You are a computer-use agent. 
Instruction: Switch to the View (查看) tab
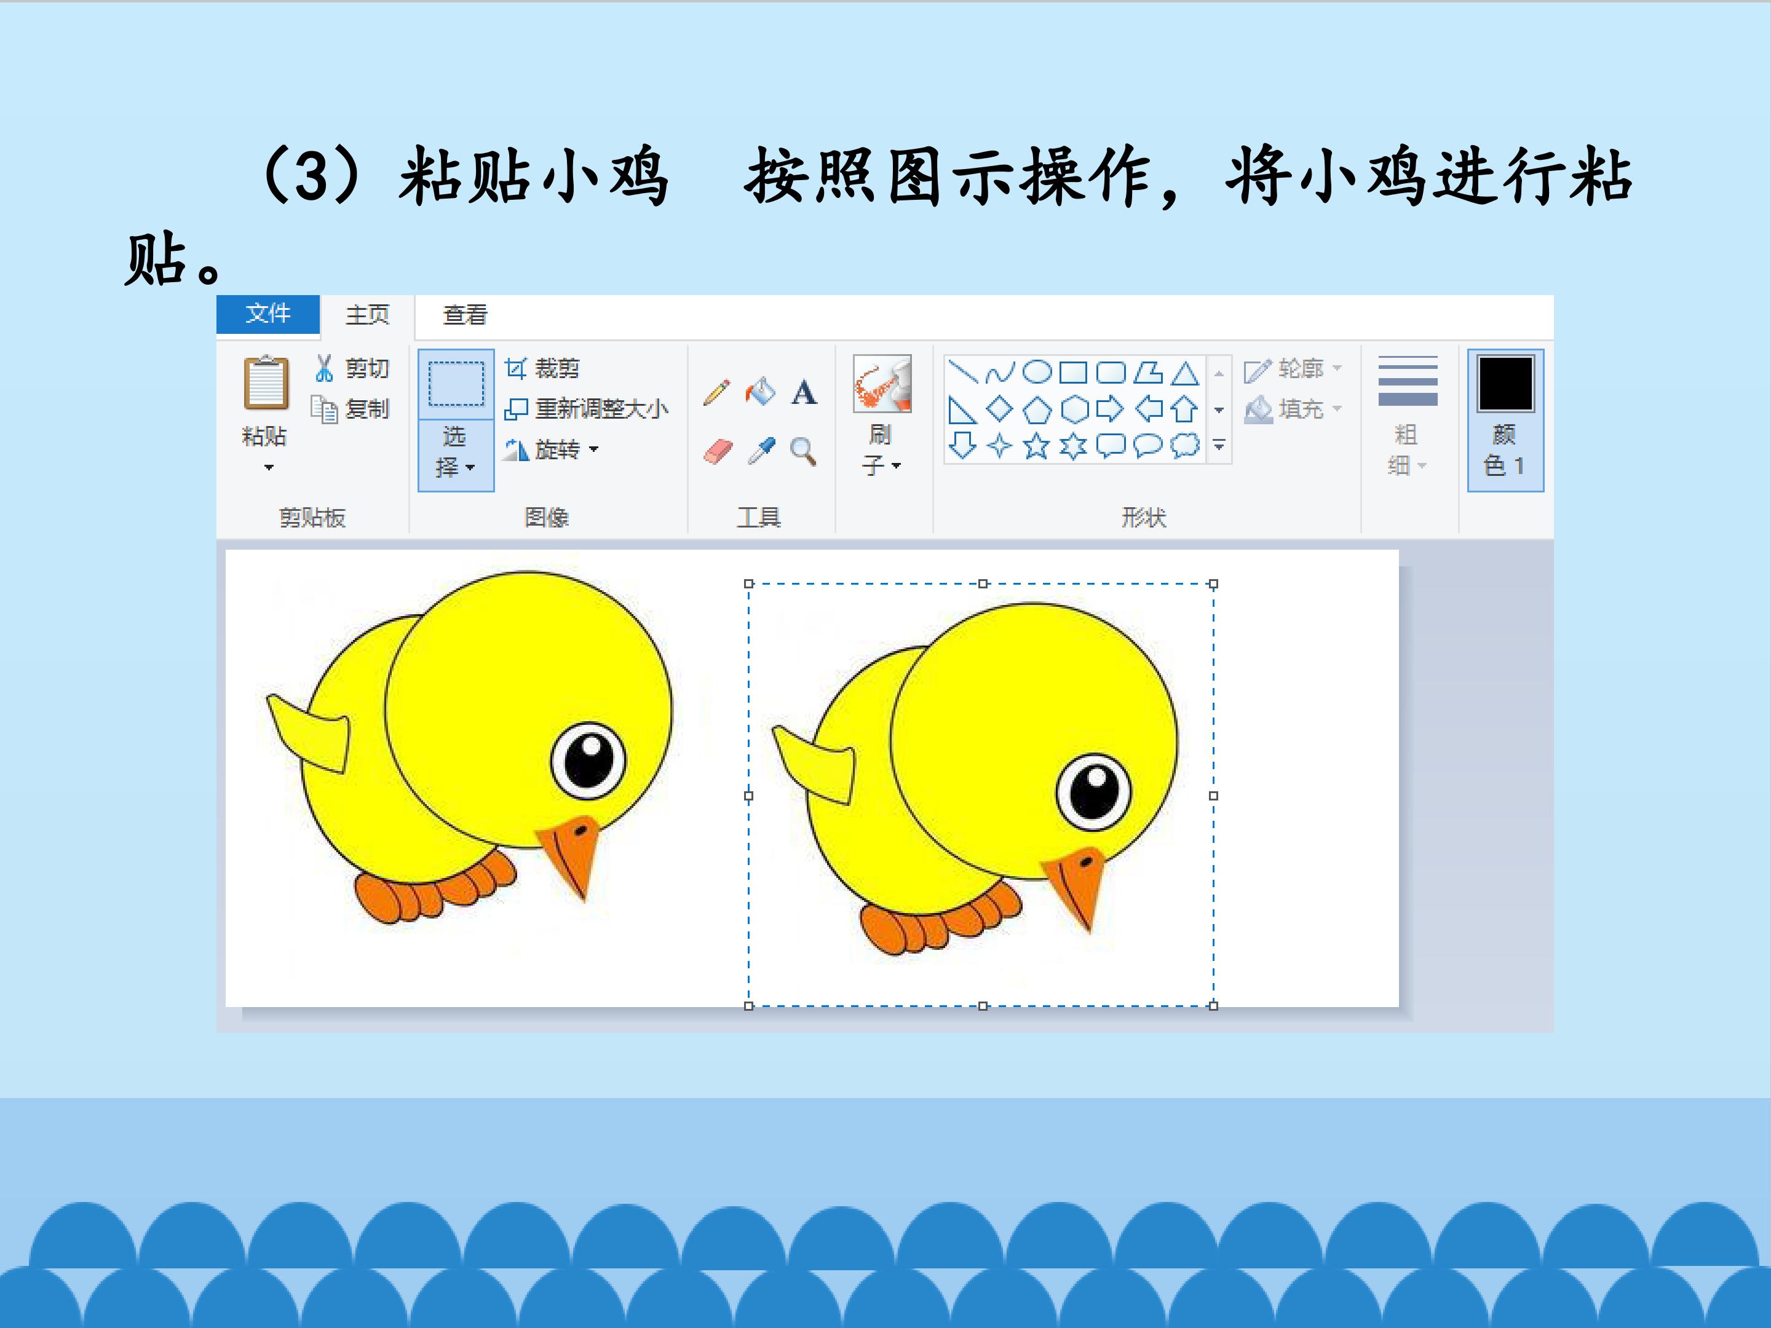(465, 315)
